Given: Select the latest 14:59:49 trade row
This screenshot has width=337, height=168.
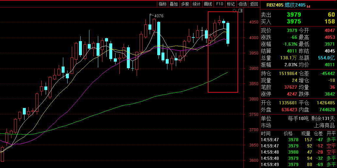Looking at the screenshot, I should [x=298, y=164].
